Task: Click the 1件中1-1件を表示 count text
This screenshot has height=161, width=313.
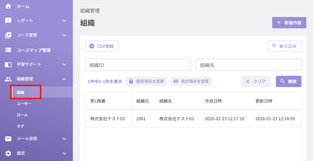Action: tap(105, 81)
